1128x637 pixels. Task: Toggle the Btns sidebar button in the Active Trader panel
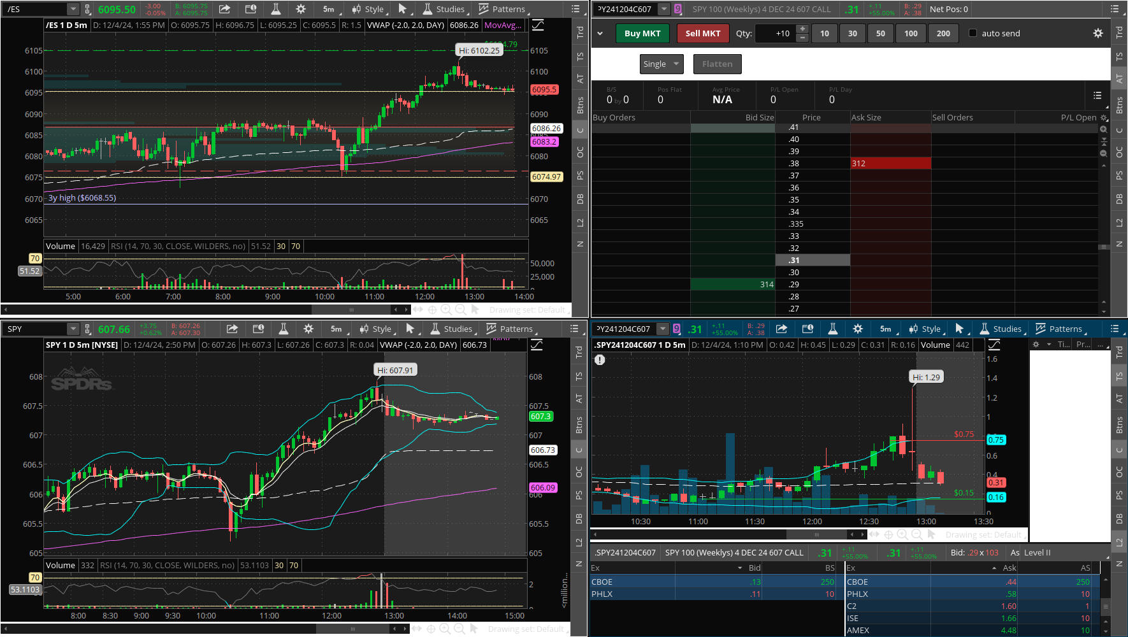[1120, 104]
